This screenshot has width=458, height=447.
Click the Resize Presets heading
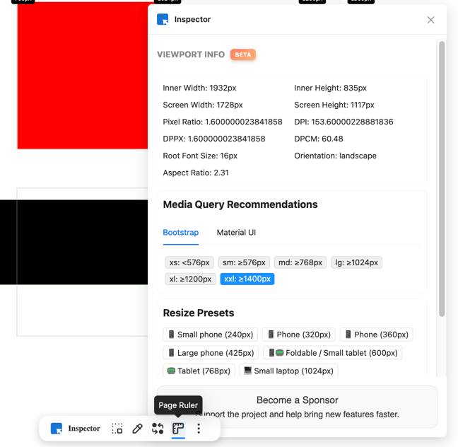click(199, 313)
